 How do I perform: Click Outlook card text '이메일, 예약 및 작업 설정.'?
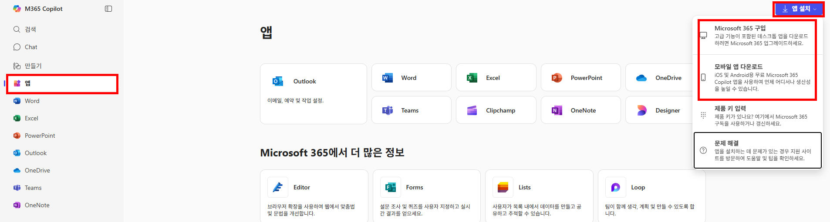pos(296,100)
